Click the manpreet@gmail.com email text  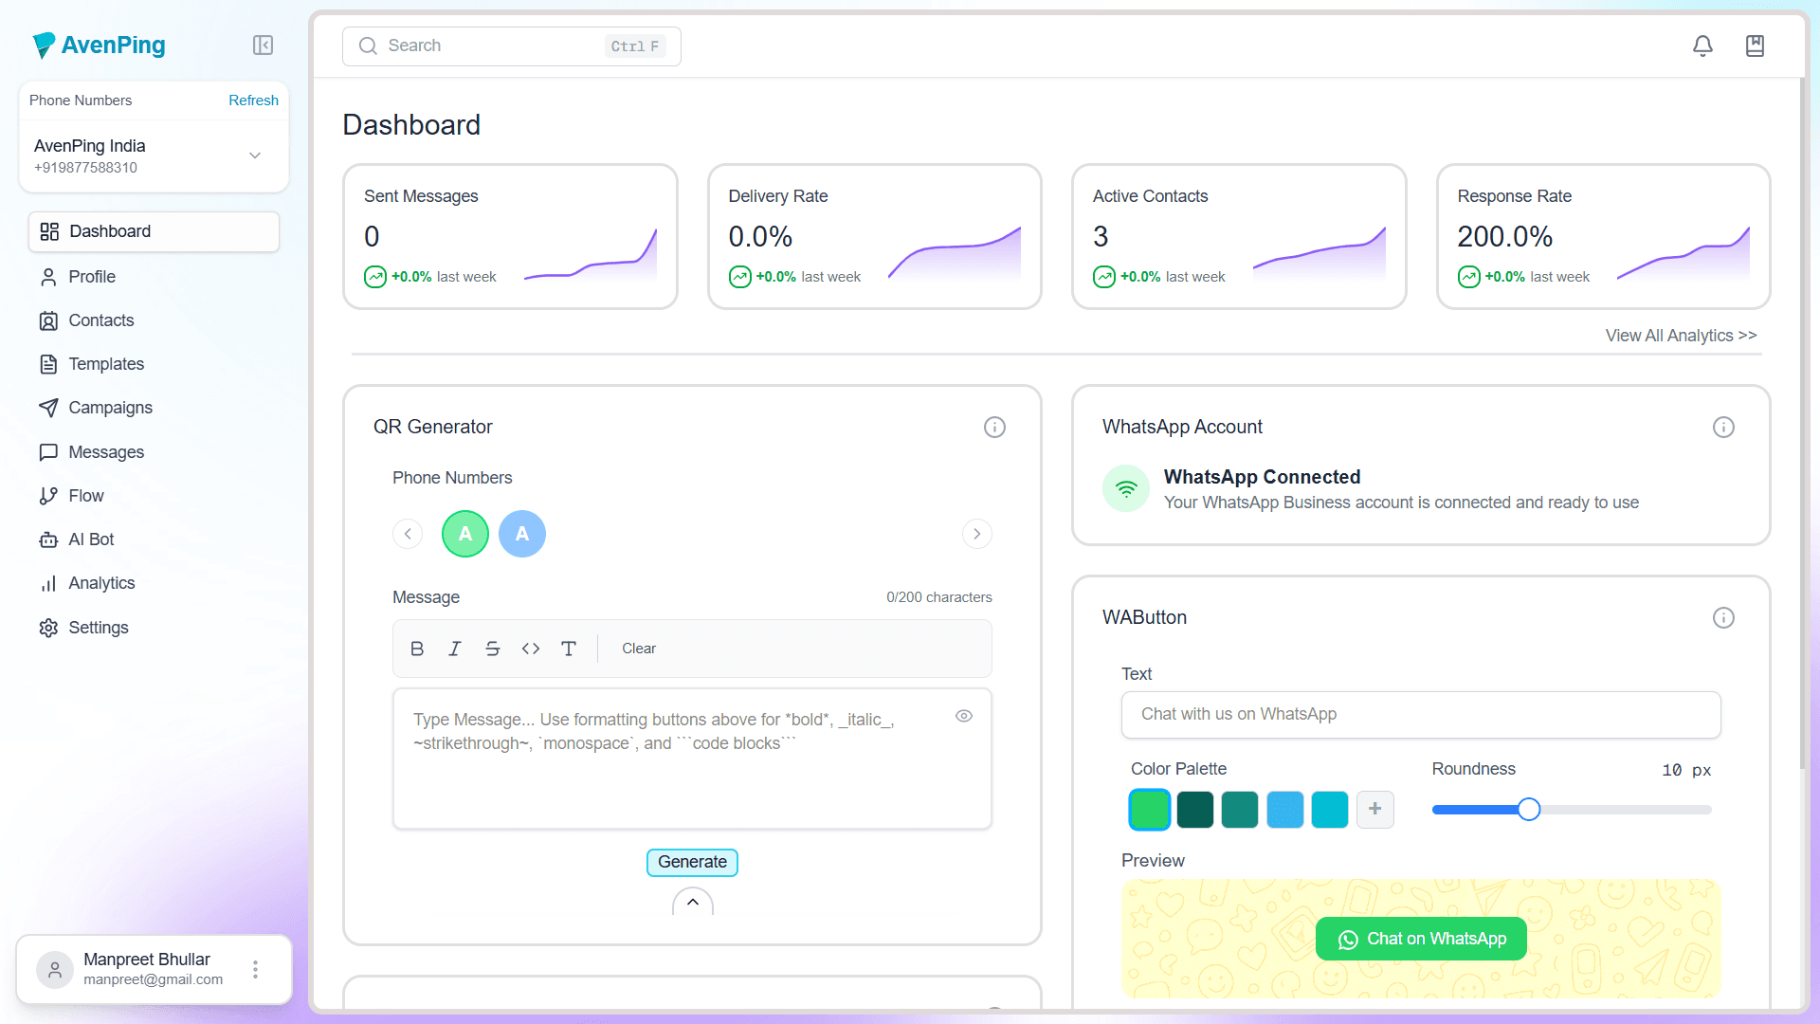coord(154,979)
